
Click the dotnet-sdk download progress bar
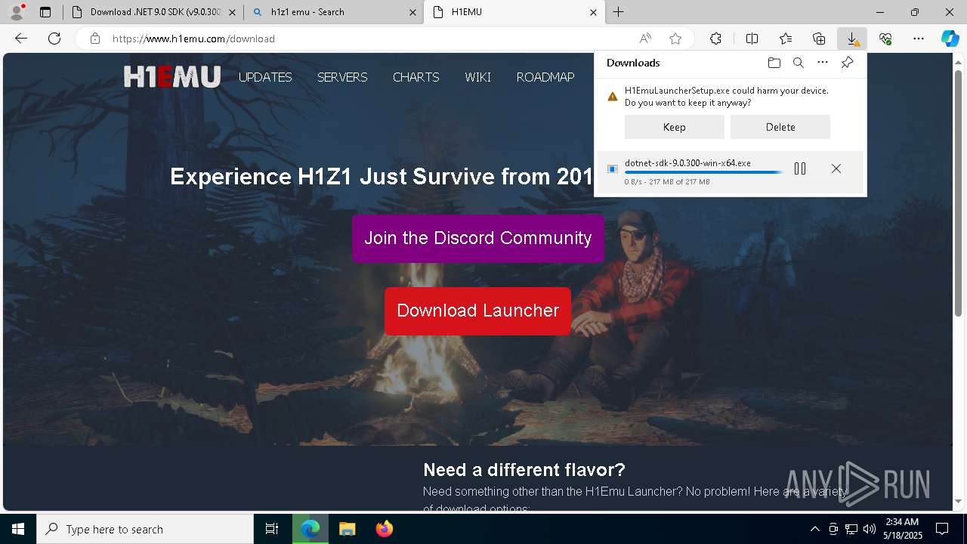703,173
